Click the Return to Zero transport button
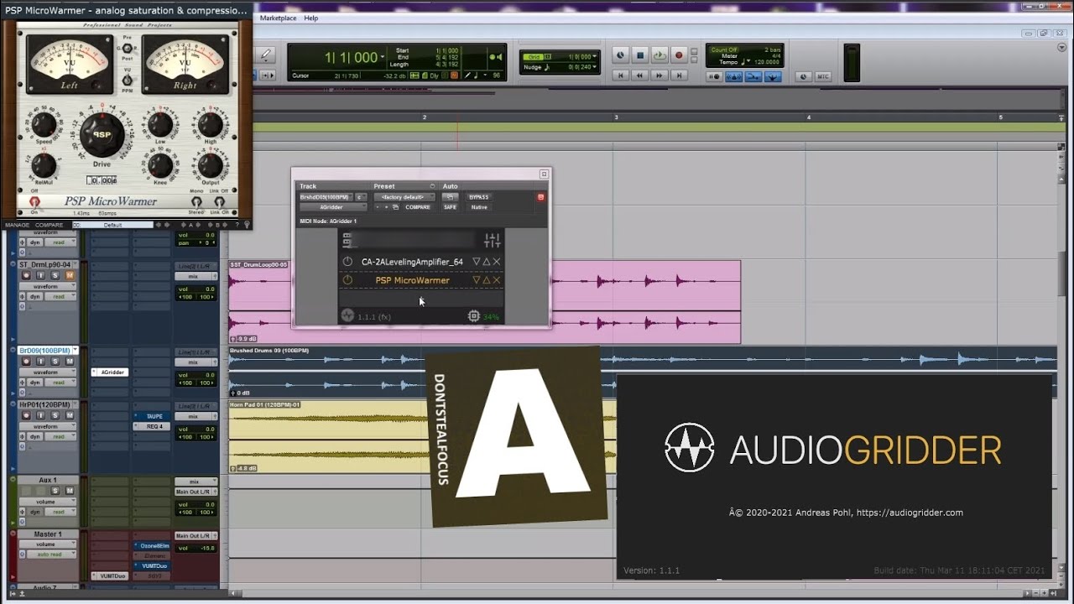 [620, 75]
